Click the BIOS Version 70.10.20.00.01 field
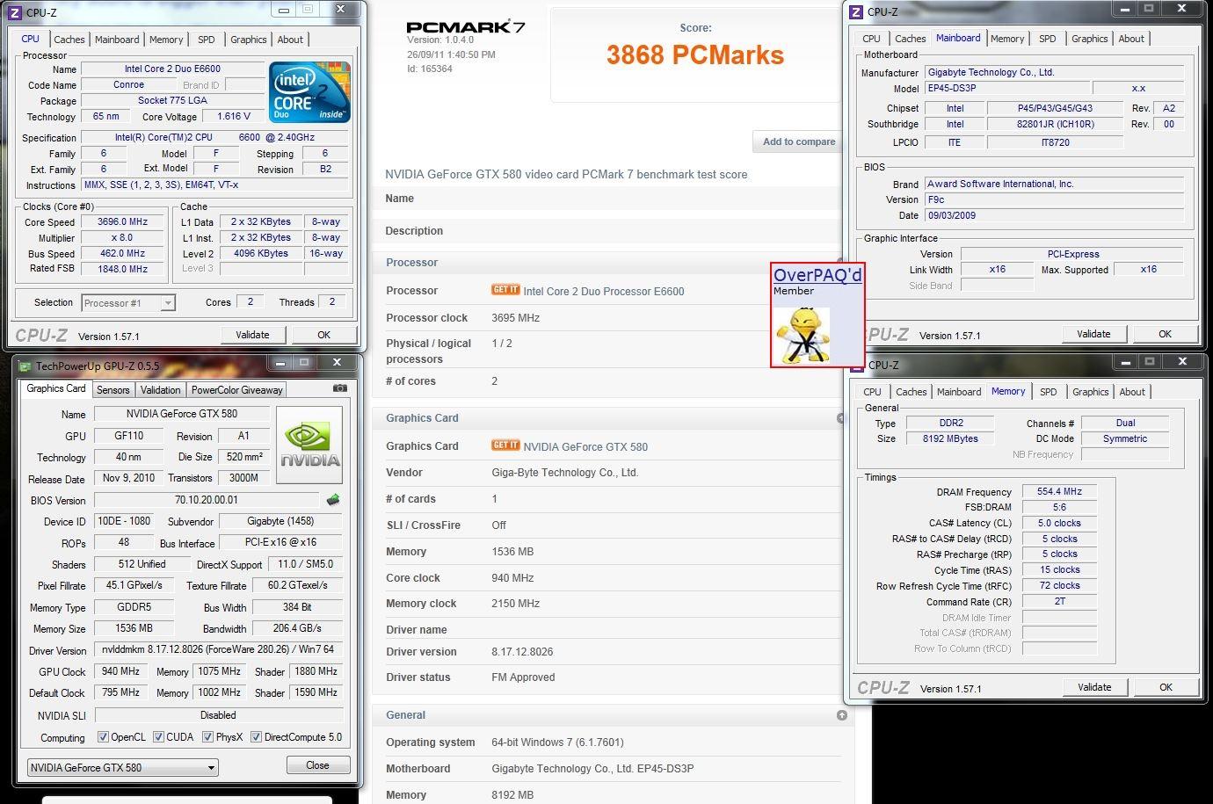Screen dimensions: 1213x804 tap(207, 500)
